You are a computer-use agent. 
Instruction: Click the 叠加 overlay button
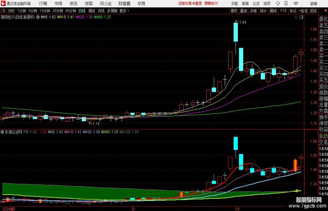pyautogui.click(x=244, y=11)
